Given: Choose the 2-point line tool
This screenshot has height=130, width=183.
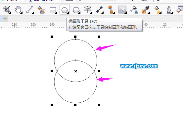Looking at the screenshot, I should 30,10.
